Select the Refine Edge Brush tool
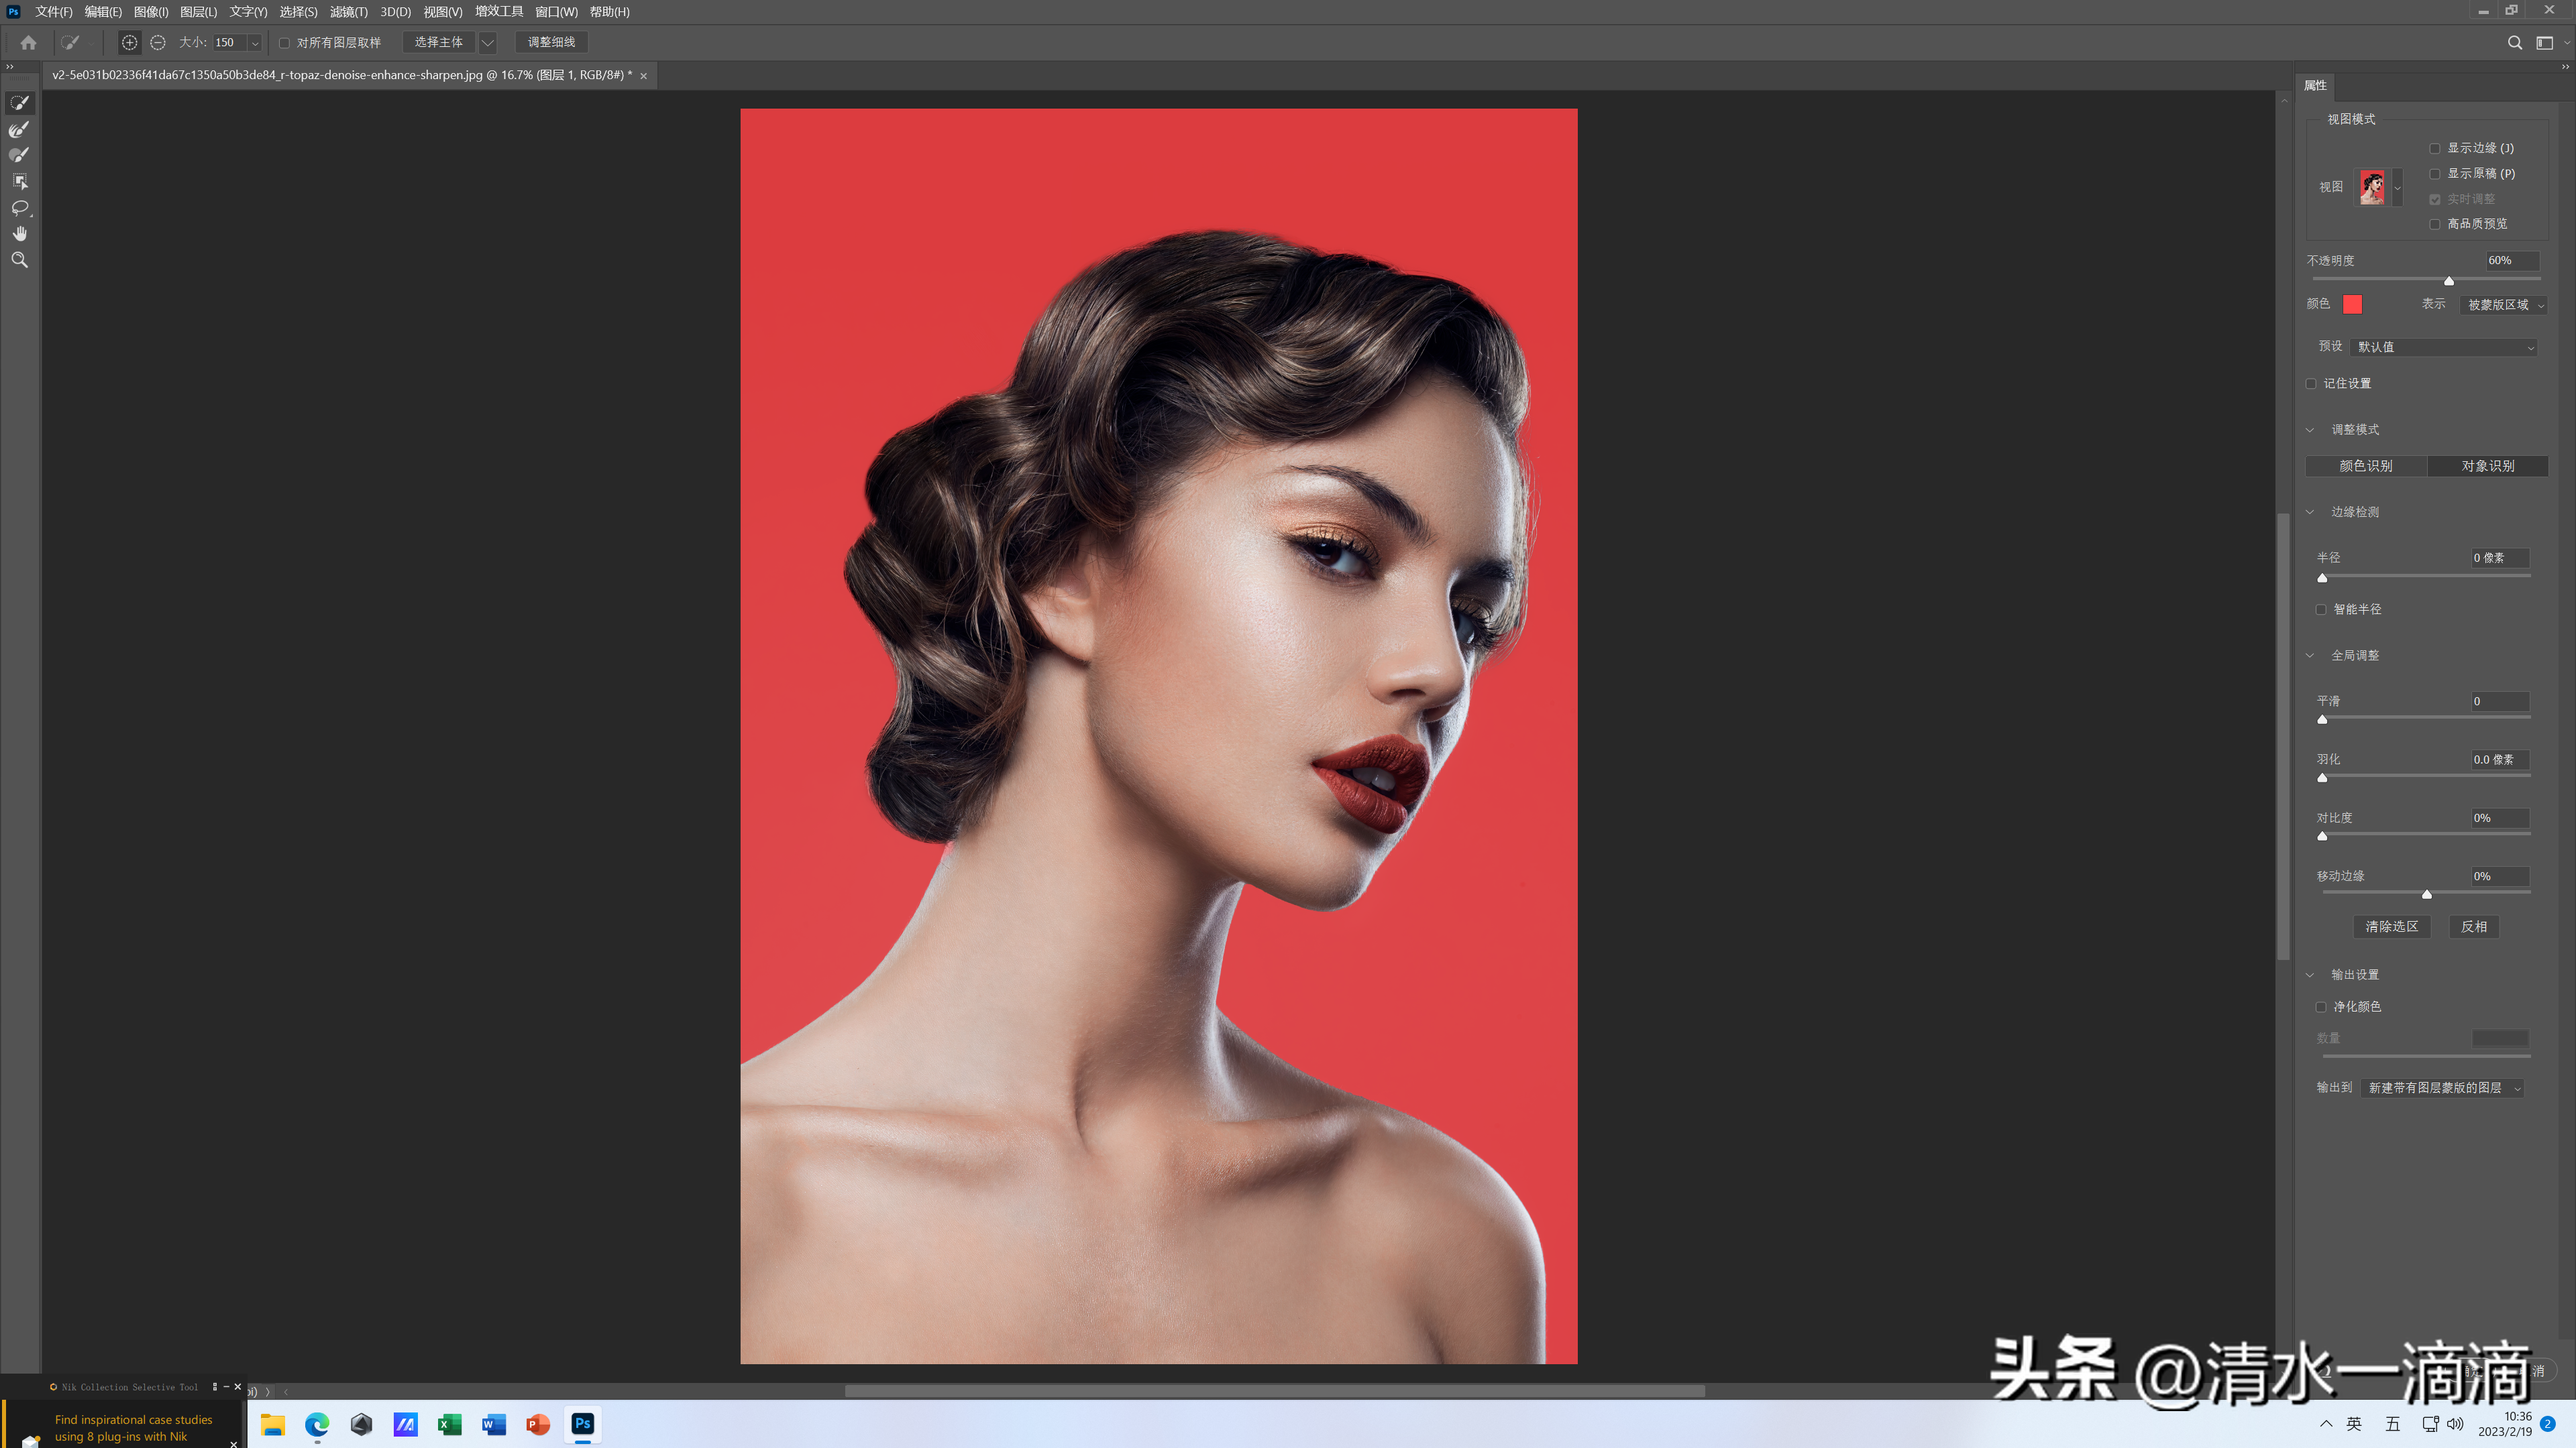2576x1448 pixels. coord(19,129)
